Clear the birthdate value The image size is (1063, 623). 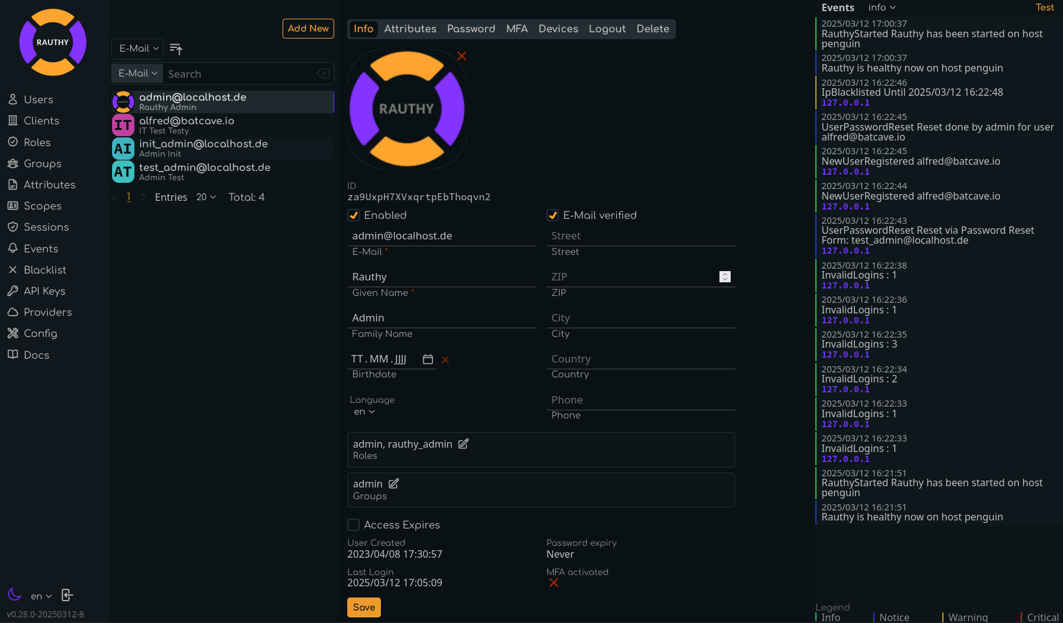click(446, 359)
